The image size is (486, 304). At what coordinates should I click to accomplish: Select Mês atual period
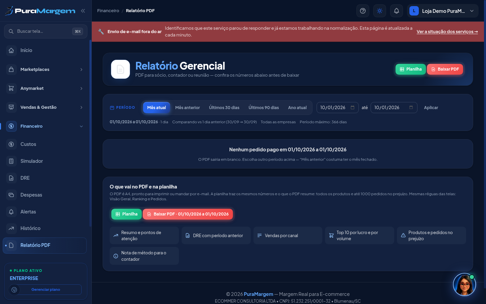click(x=157, y=108)
